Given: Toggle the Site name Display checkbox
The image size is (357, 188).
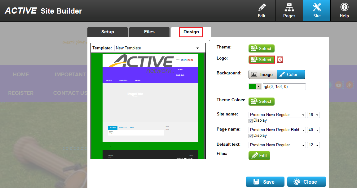Looking at the screenshot, I should 250,121.
